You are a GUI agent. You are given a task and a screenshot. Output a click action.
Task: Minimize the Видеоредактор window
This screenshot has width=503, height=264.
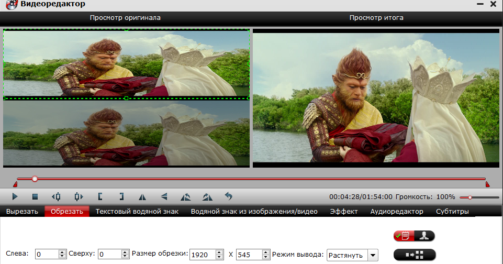pyautogui.click(x=480, y=4)
